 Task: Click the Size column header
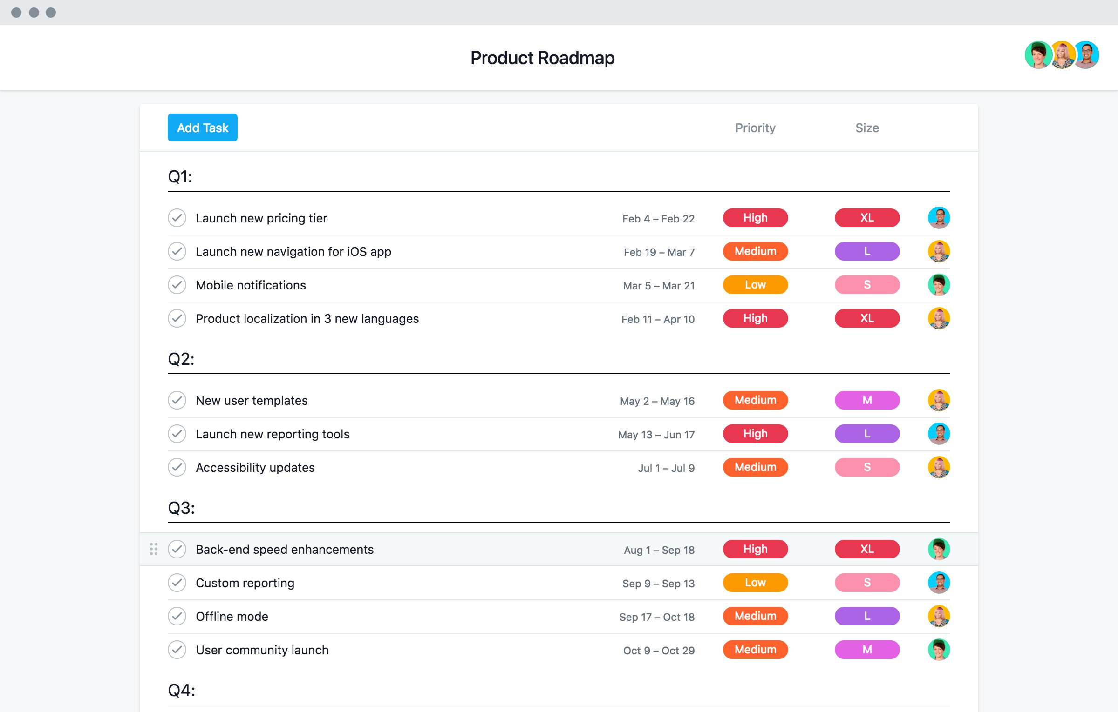click(866, 128)
